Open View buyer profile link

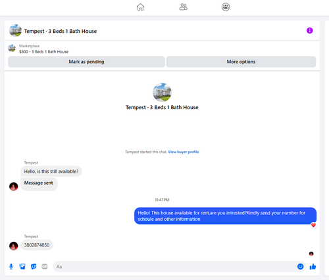point(184,152)
